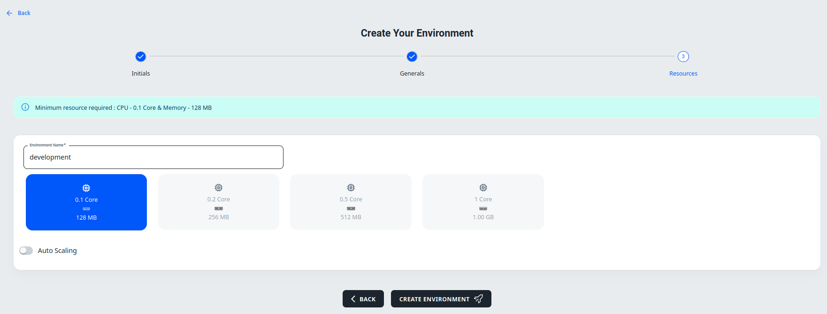The image size is (827, 314).
Task: Select the Generals step label
Action: tap(412, 74)
